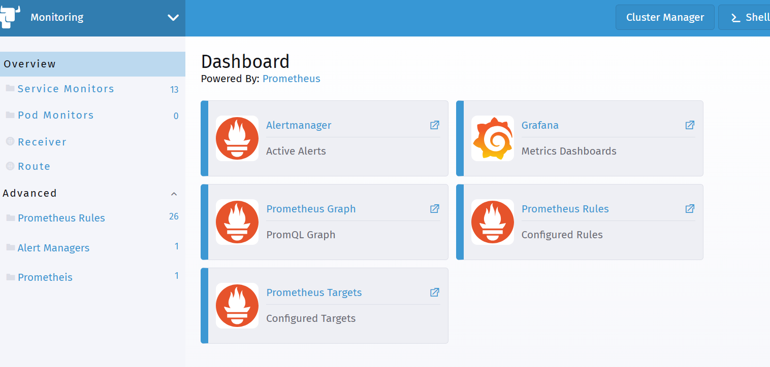This screenshot has height=367, width=770.
Task: Click the Alertmanager flame logo
Action: click(x=237, y=138)
